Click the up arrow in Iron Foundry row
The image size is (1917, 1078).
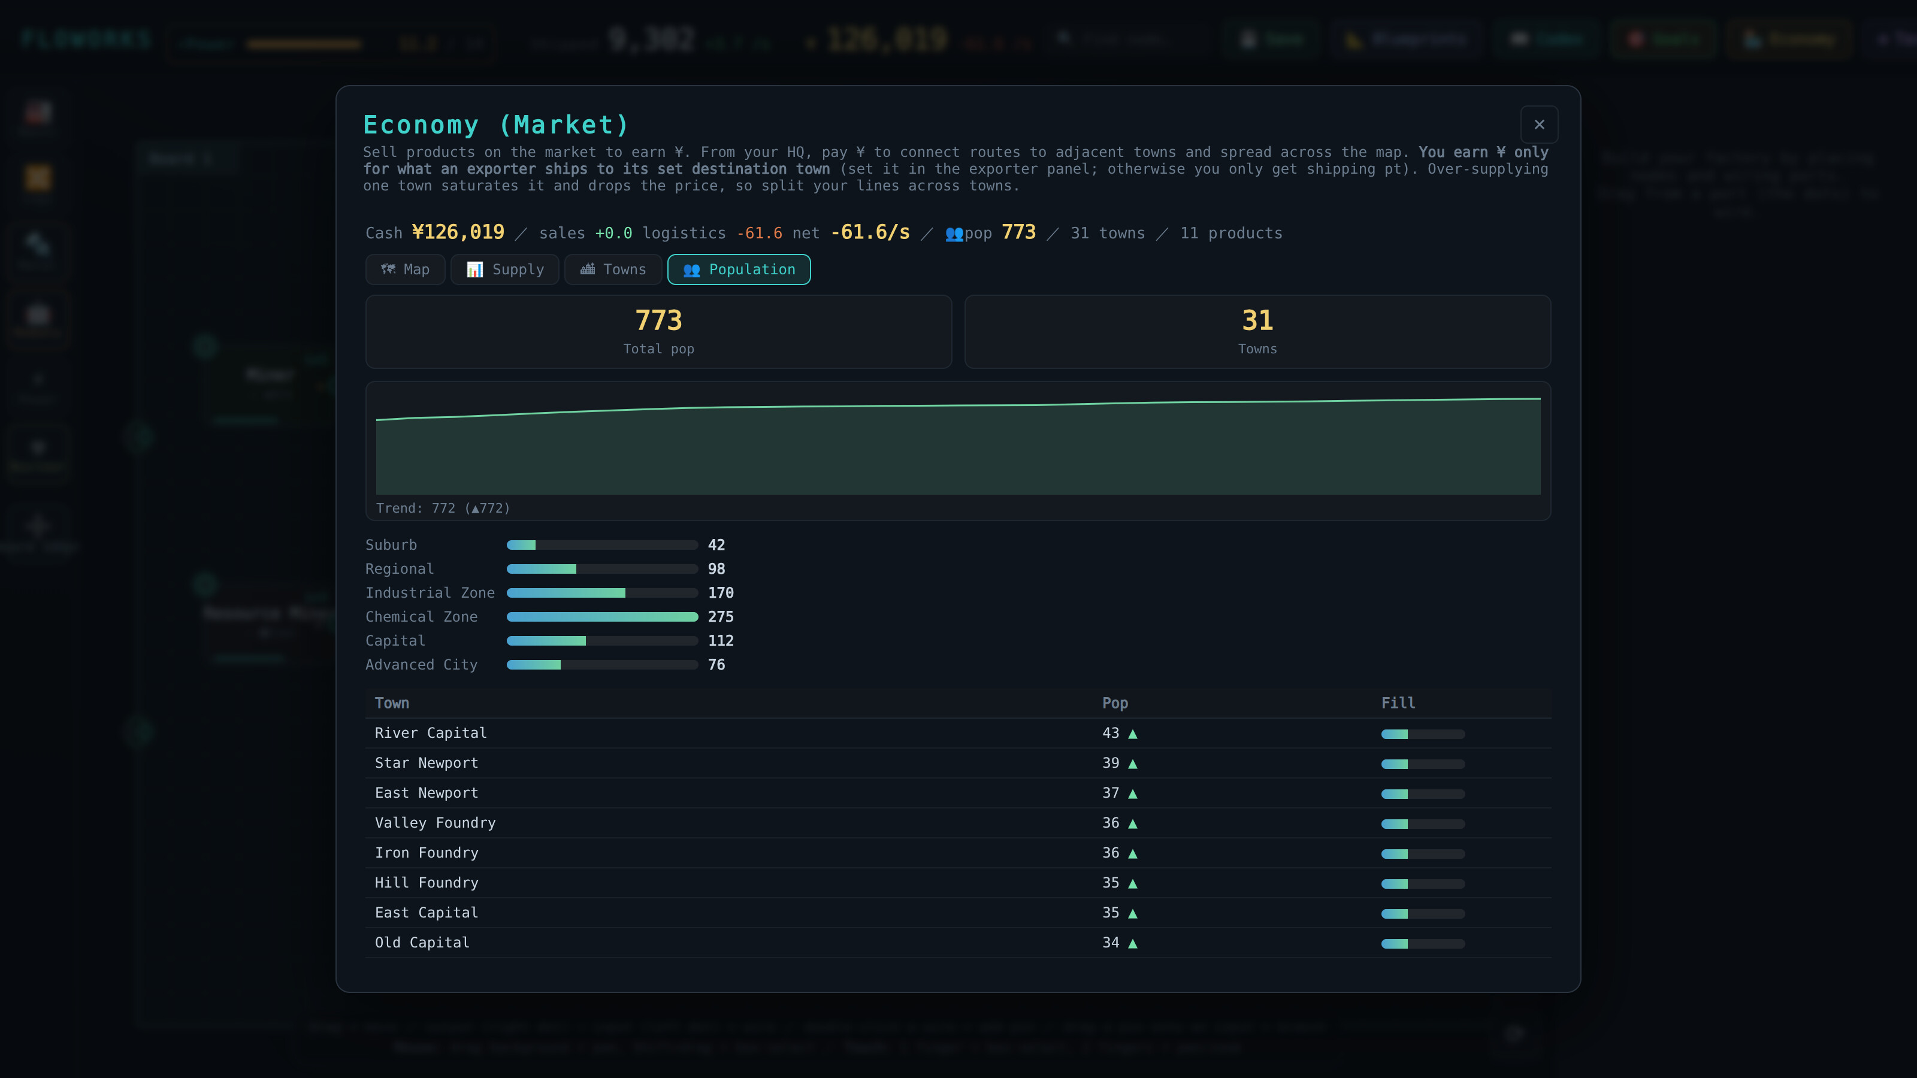1133,853
